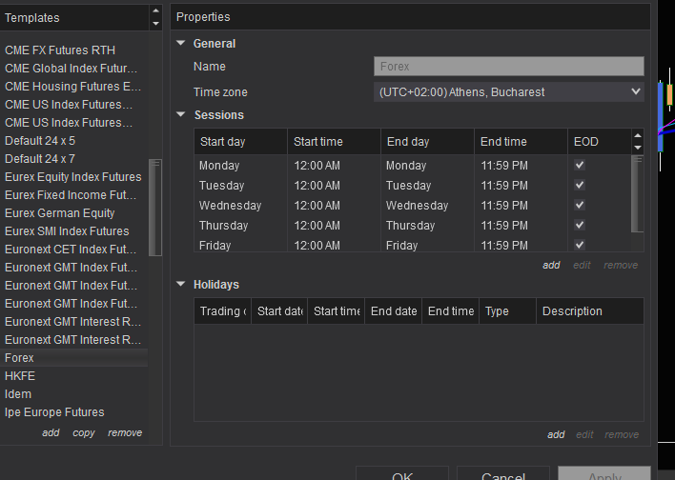This screenshot has width=675, height=480.
Task: Click the Templates list scroll-down arrow
Action: pyautogui.click(x=155, y=23)
